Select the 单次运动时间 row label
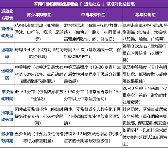 click(7, 95)
